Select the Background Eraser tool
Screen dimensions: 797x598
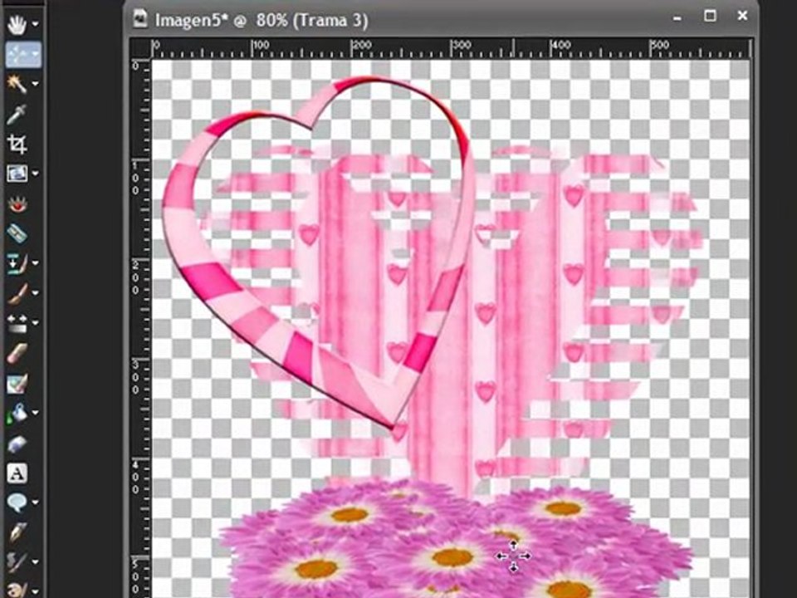[x=17, y=383]
